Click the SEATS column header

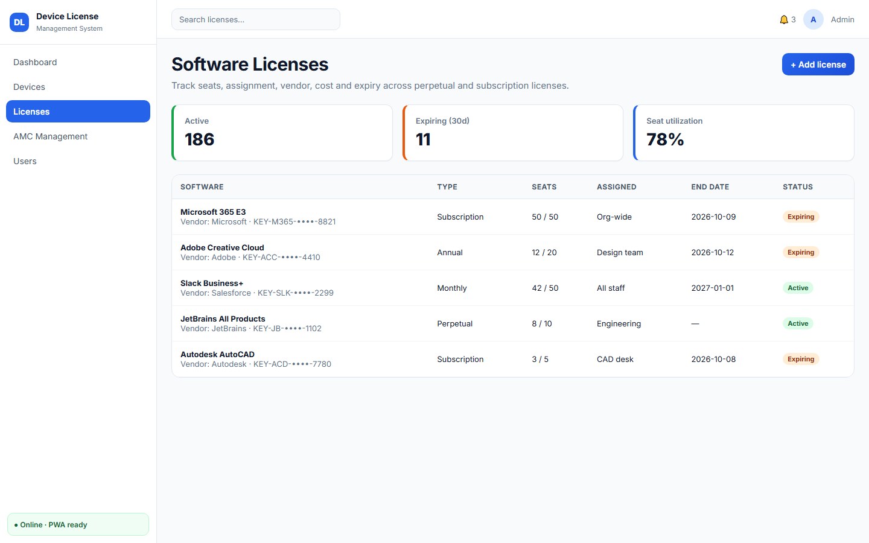click(x=544, y=187)
